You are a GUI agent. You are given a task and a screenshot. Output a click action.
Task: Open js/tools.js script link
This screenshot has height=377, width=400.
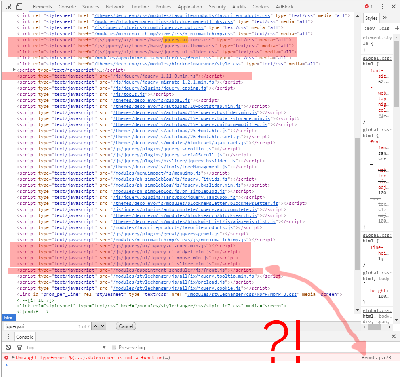click(x=129, y=94)
